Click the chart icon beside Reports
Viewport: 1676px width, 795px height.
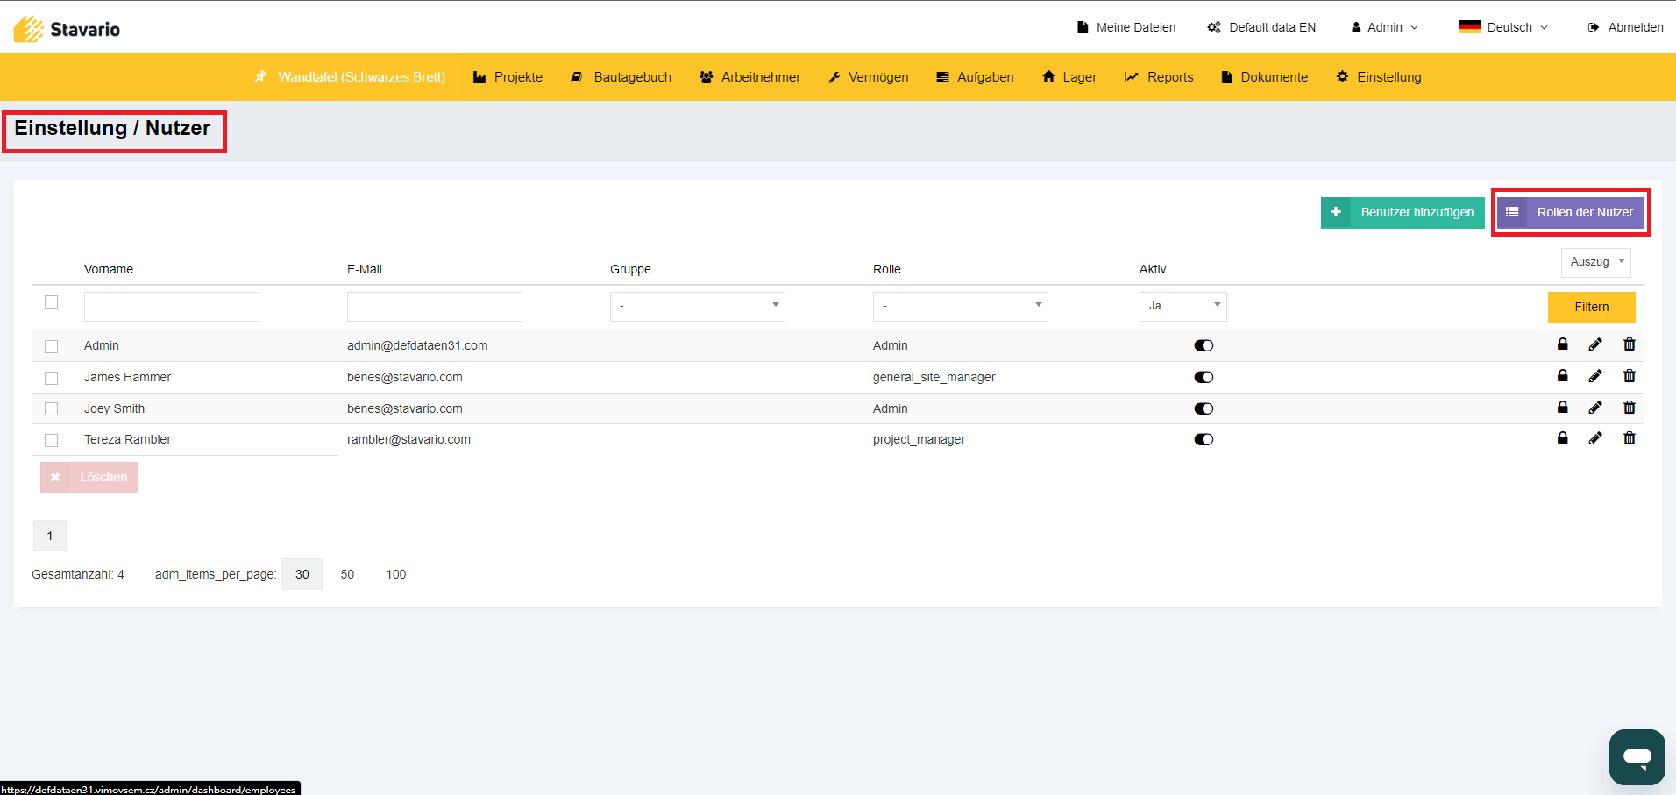pos(1132,77)
